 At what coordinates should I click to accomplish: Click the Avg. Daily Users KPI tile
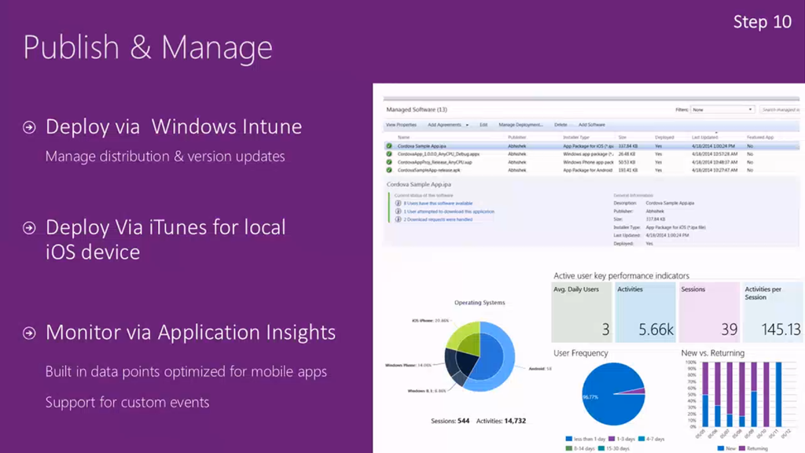click(582, 311)
